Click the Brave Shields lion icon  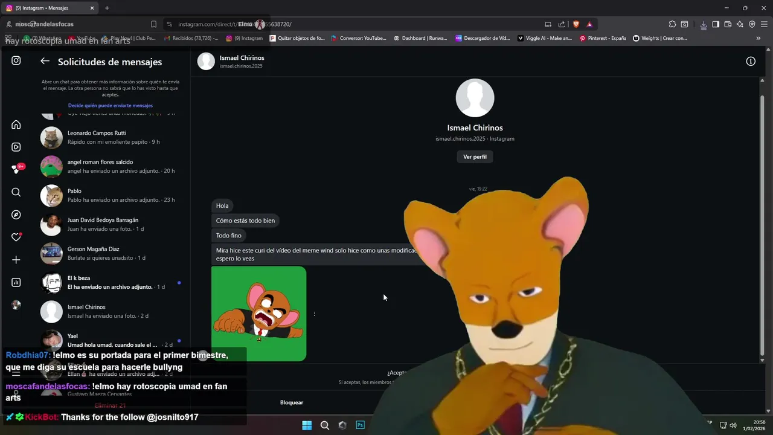coord(576,24)
